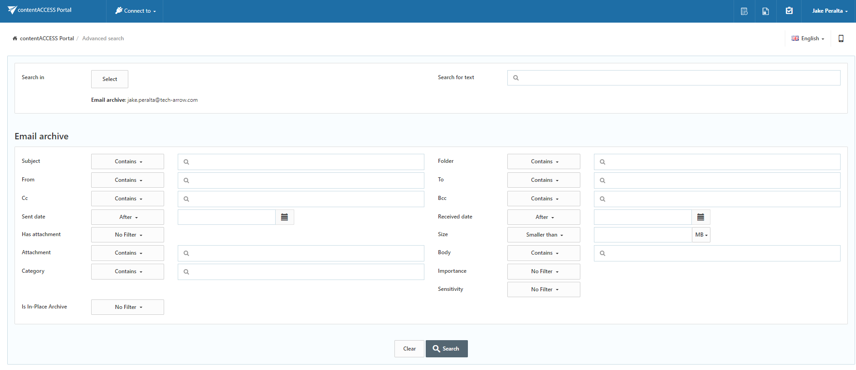Click the Clear button
This screenshot has height=370, width=856.
click(x=409, y=349)
